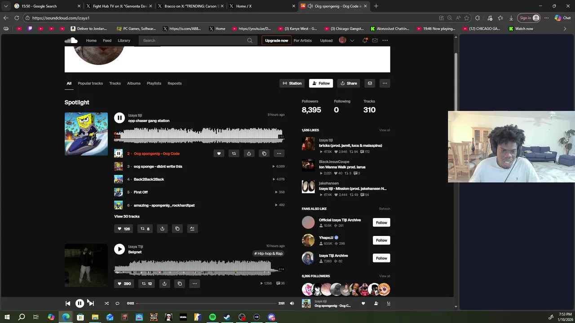This screenshot has width=575, height=323.
Task: Pause the opp chaser gang station playlist
Action: point(119,118)
